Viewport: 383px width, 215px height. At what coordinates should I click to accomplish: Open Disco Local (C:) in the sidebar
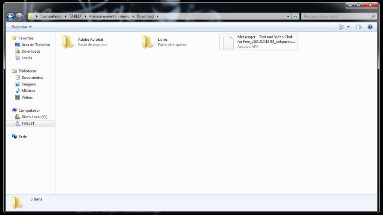[x=34, y=117]
